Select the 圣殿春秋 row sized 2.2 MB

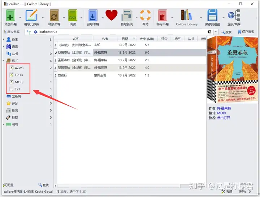(x=130, y=60)
